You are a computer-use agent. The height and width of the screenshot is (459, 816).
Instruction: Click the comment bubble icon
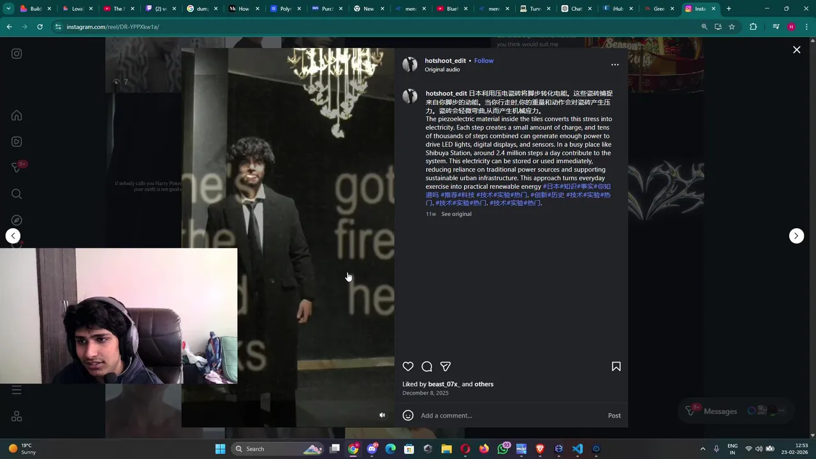pos(426,367)
